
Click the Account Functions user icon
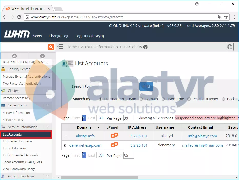pyautogui.click(x=3, y=176)
